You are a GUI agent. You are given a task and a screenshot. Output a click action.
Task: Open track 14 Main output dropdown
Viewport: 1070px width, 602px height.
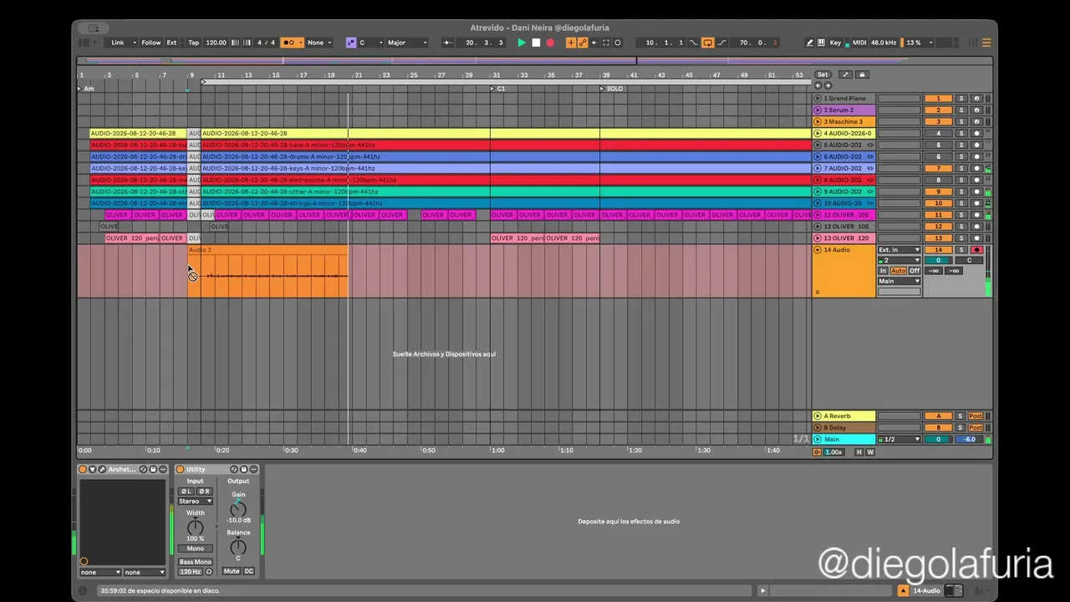[899, 281]
